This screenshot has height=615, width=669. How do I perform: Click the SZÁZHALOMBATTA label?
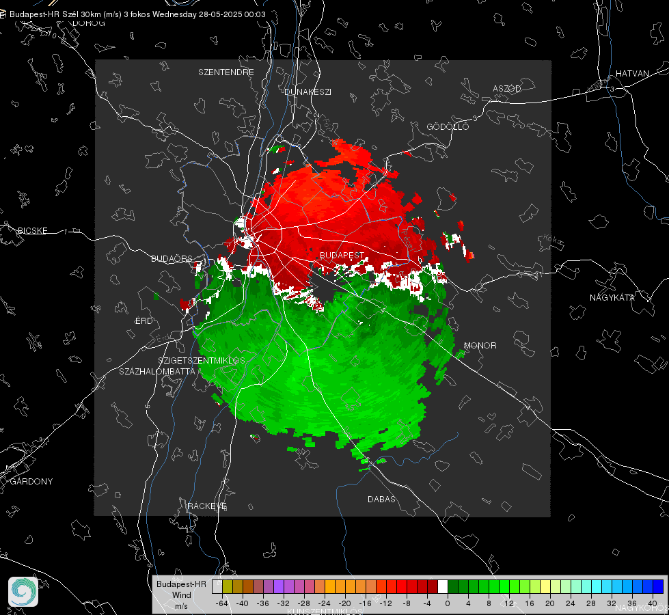(x=157, y=371)
